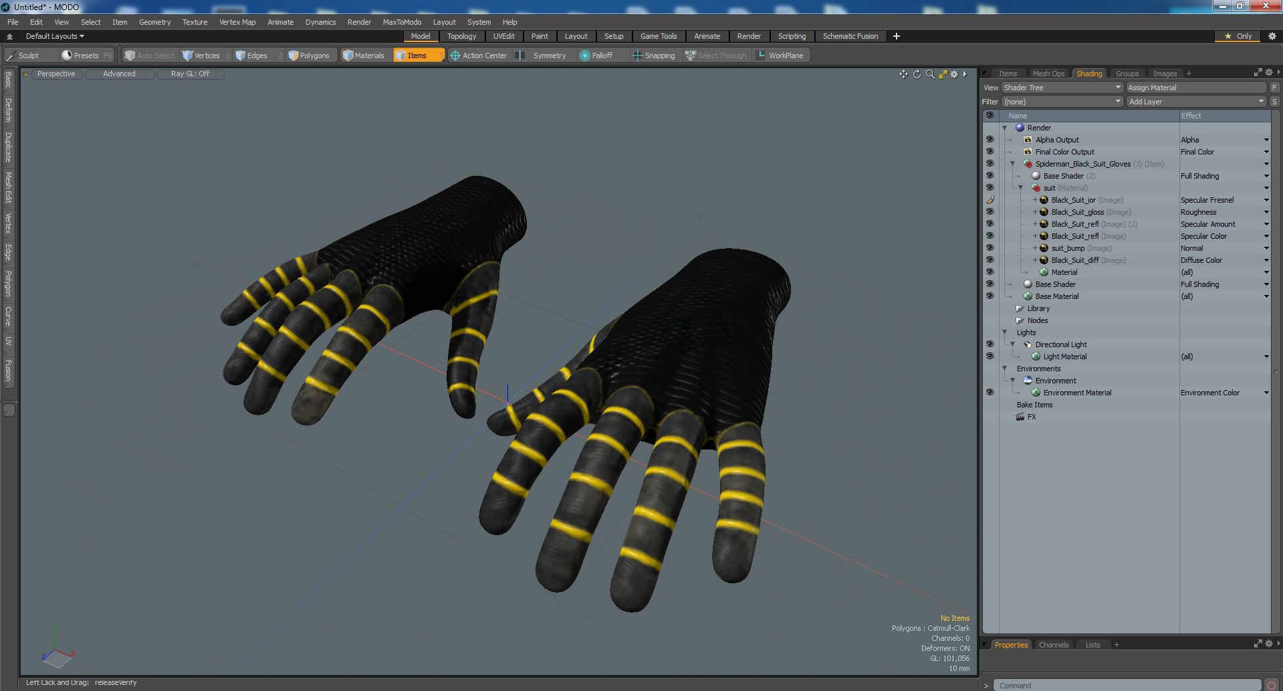Switch to Materials selection mode
The height and width of the screenshot is (691, 1283).
pyautogui.click(x=364, y=56)
